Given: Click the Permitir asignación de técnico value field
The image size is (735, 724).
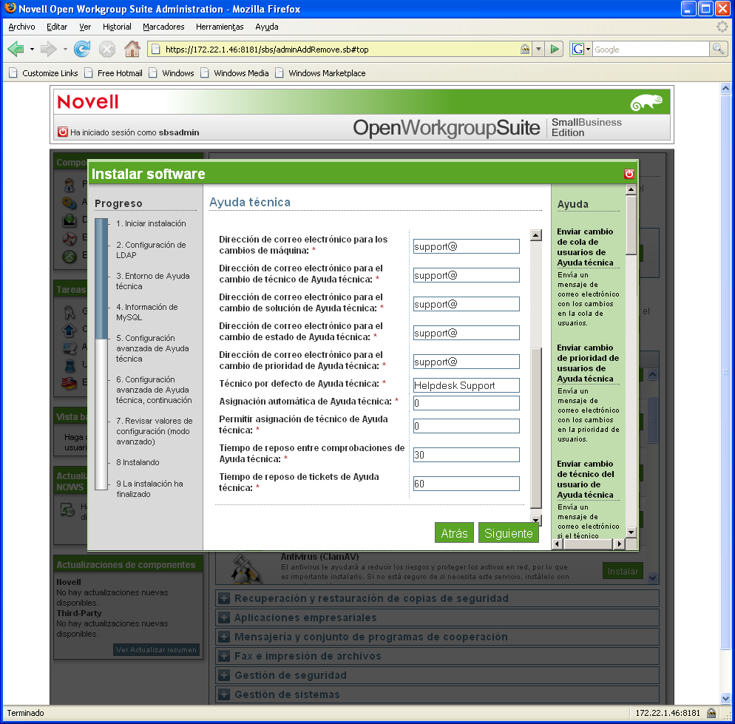Looking at the screenshot, I should point(466,426).
